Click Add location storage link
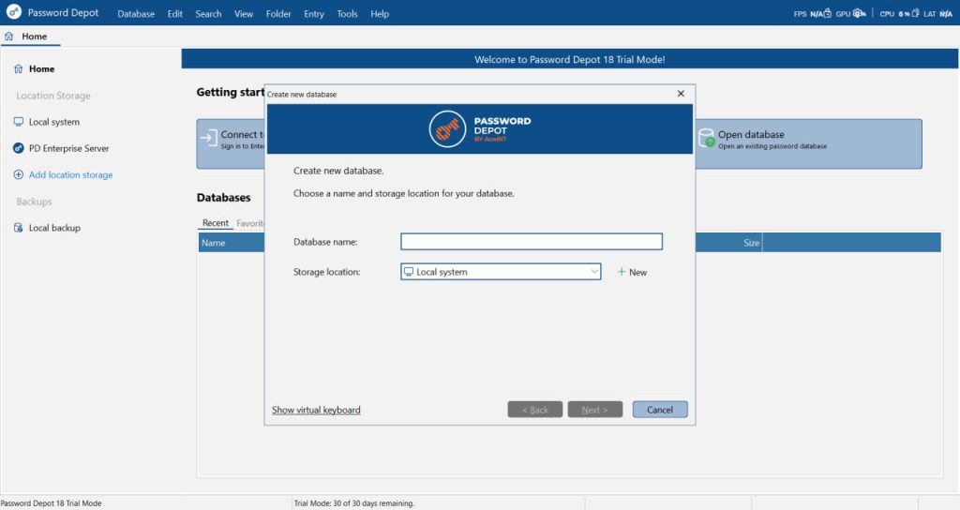Viewport: 960px width, 510px height. 70,174
